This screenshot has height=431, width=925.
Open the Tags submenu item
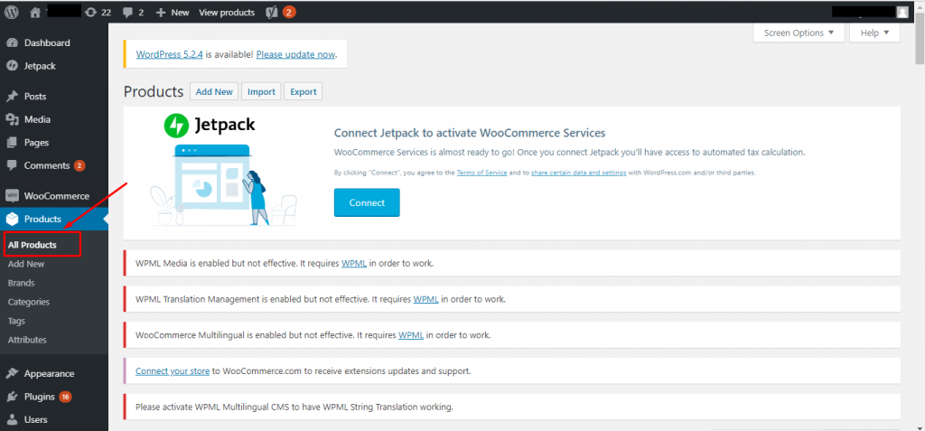tap(16, 321)
